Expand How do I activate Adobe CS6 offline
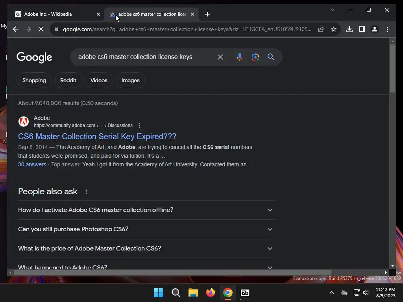 pos(146,210)
